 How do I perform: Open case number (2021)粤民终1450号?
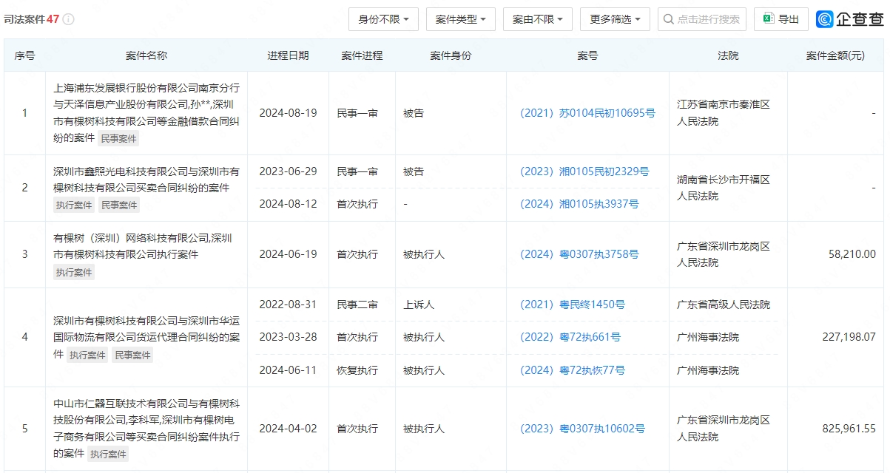pyautogui.click(x=573, y=304)
